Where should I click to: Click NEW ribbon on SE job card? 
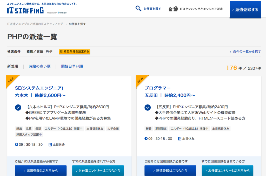(x=11, y=80)
